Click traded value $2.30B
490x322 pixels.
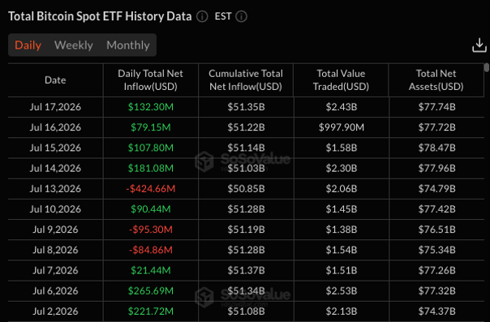[x=342, y=169]
